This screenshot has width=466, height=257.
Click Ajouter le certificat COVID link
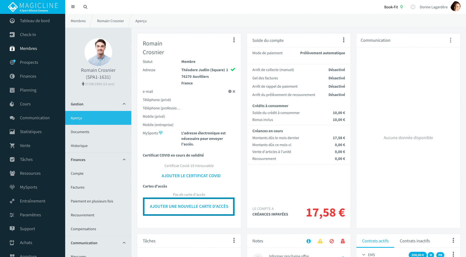click(191, 176)
